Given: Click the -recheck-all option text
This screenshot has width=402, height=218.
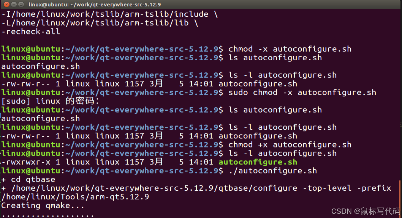Looking at the screenshot, I should click(x=31, y=31).
